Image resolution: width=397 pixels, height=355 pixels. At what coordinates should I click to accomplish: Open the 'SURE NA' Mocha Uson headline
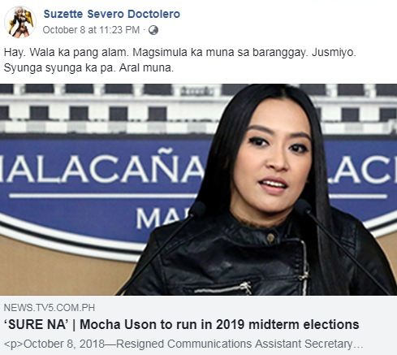pyautogui.click(x=181, y=324)
